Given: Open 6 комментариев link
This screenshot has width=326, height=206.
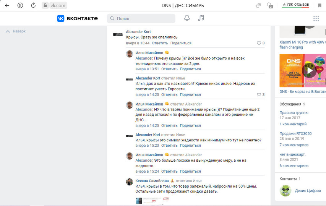Looking at the screenshot, I should 294,165.
